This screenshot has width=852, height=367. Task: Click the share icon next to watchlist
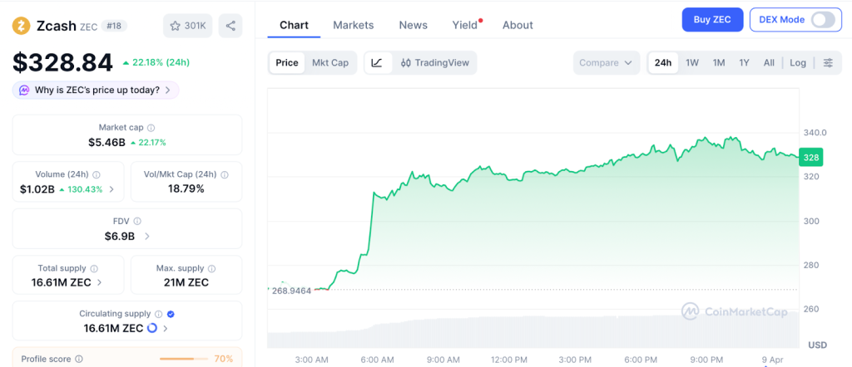click(230, 26)
